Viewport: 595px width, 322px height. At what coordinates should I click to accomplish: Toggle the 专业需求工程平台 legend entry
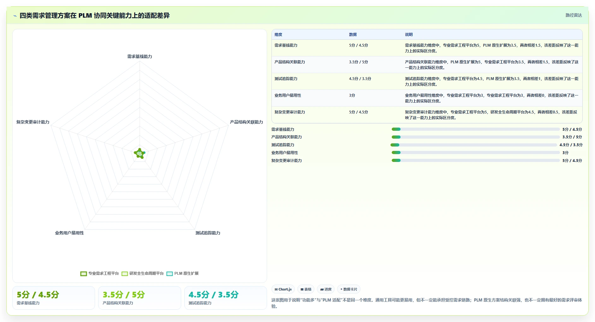tap(99, 273)
